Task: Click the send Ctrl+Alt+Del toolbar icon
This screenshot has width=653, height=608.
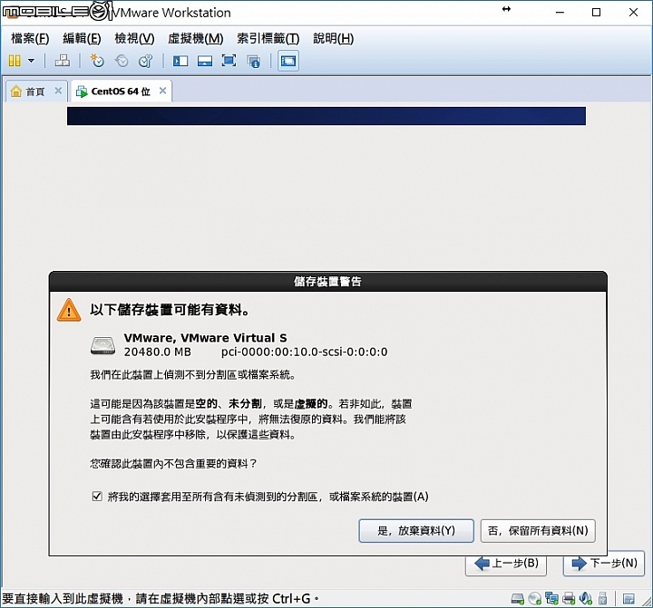Action: coord(63,61)
